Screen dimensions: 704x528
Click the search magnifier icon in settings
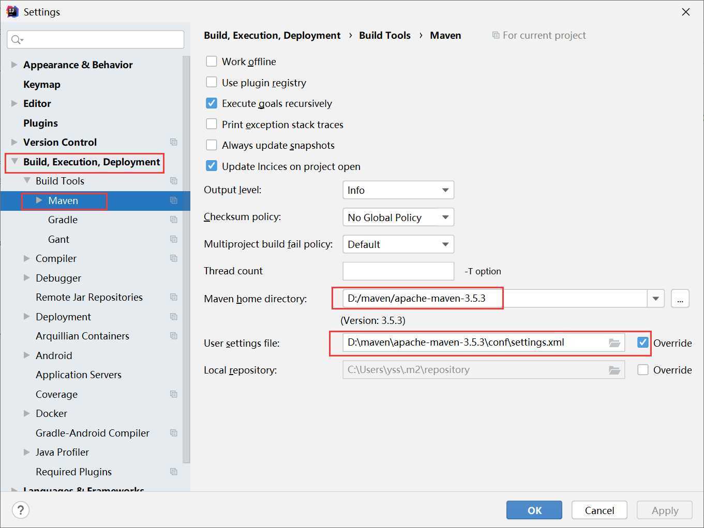[x=17, y=40]
